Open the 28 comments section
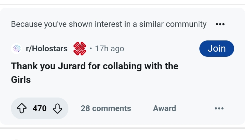The width and height of the screenshot is (245, 140). pyautogui.click(x=106, y=108)
